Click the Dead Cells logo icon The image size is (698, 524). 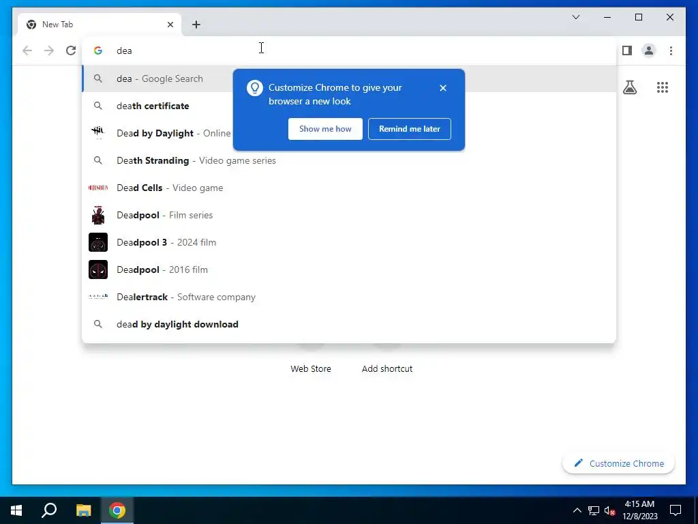(x=98, y=188)
